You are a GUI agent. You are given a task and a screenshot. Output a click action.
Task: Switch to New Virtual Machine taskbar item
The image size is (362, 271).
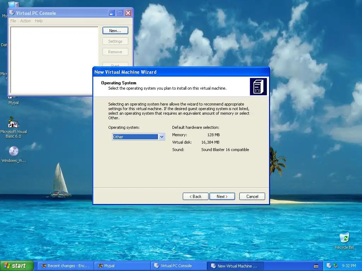[x=235, y=266]
